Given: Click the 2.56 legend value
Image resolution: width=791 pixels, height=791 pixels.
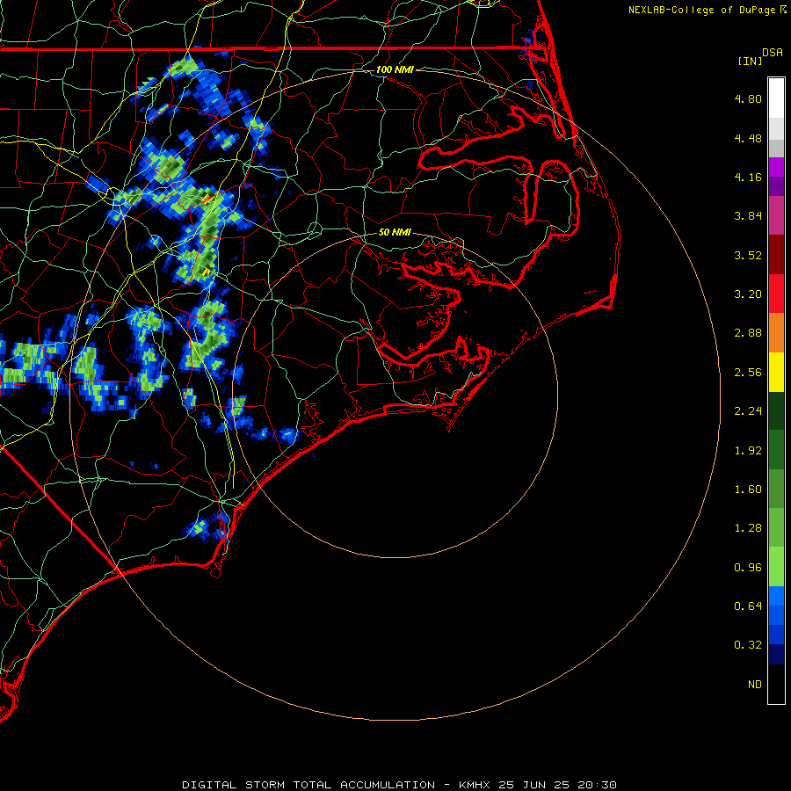Looking at the screenshot, I should (x=748, y=373).
